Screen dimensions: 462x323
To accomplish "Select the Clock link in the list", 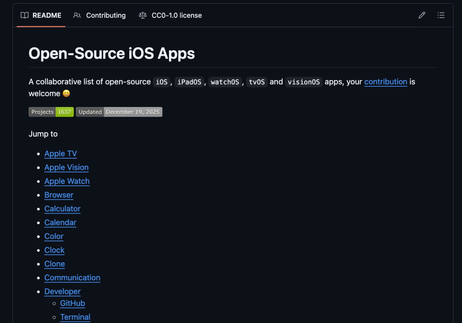I will pos(54,250).
